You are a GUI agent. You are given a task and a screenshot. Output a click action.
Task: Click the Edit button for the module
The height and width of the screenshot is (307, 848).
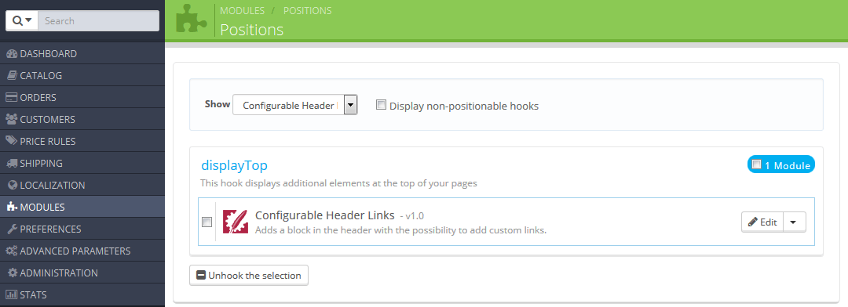762,222
